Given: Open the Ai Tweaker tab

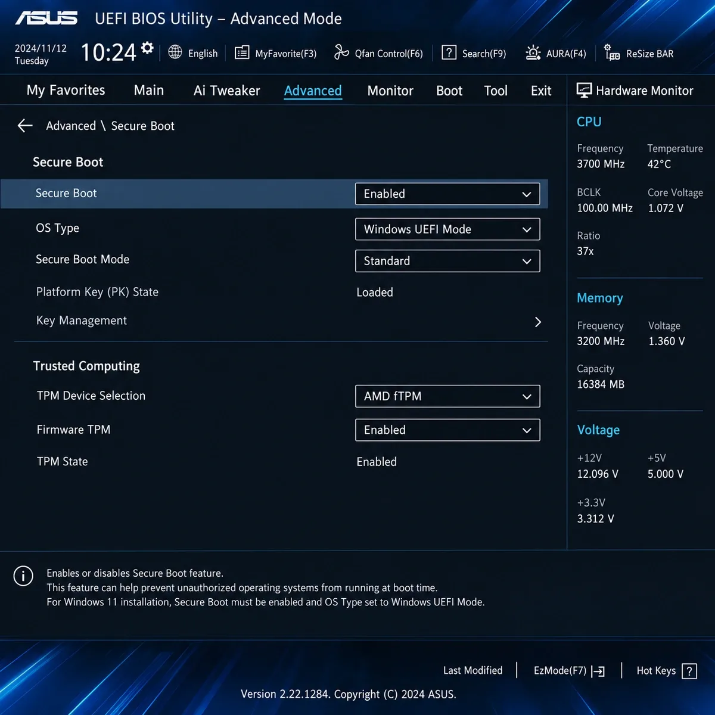Looking at the screenshot, I should click(227, 91).
